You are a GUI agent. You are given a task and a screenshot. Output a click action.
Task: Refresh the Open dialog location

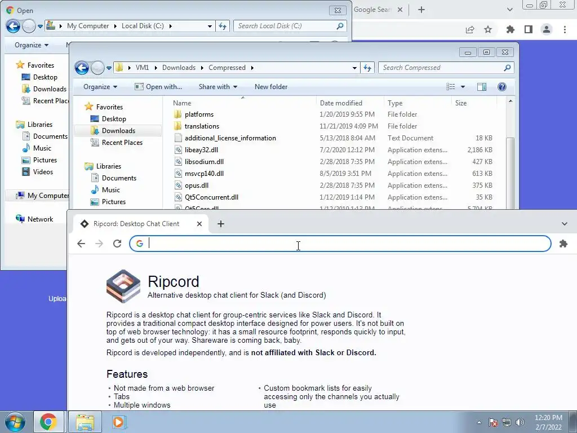click(222, 26)
